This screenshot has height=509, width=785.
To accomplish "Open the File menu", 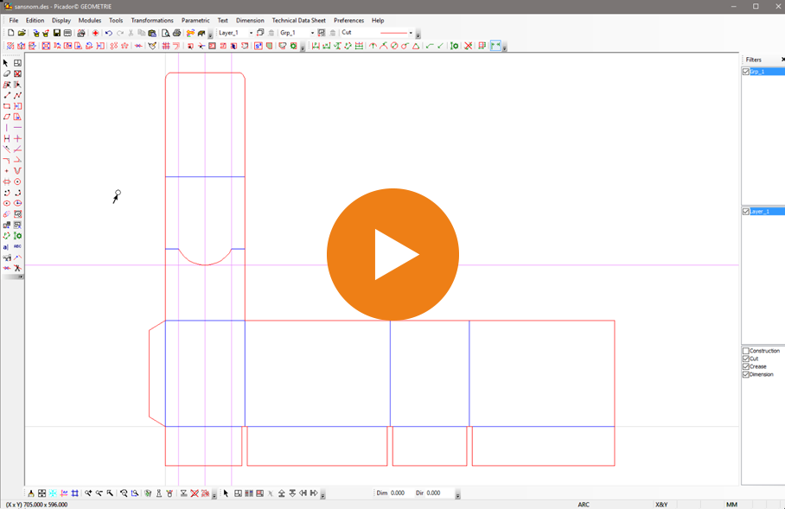I will [x=14, y=21].
